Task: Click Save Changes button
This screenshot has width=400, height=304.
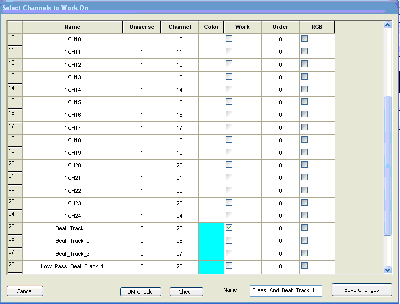Action: [362, 290]
